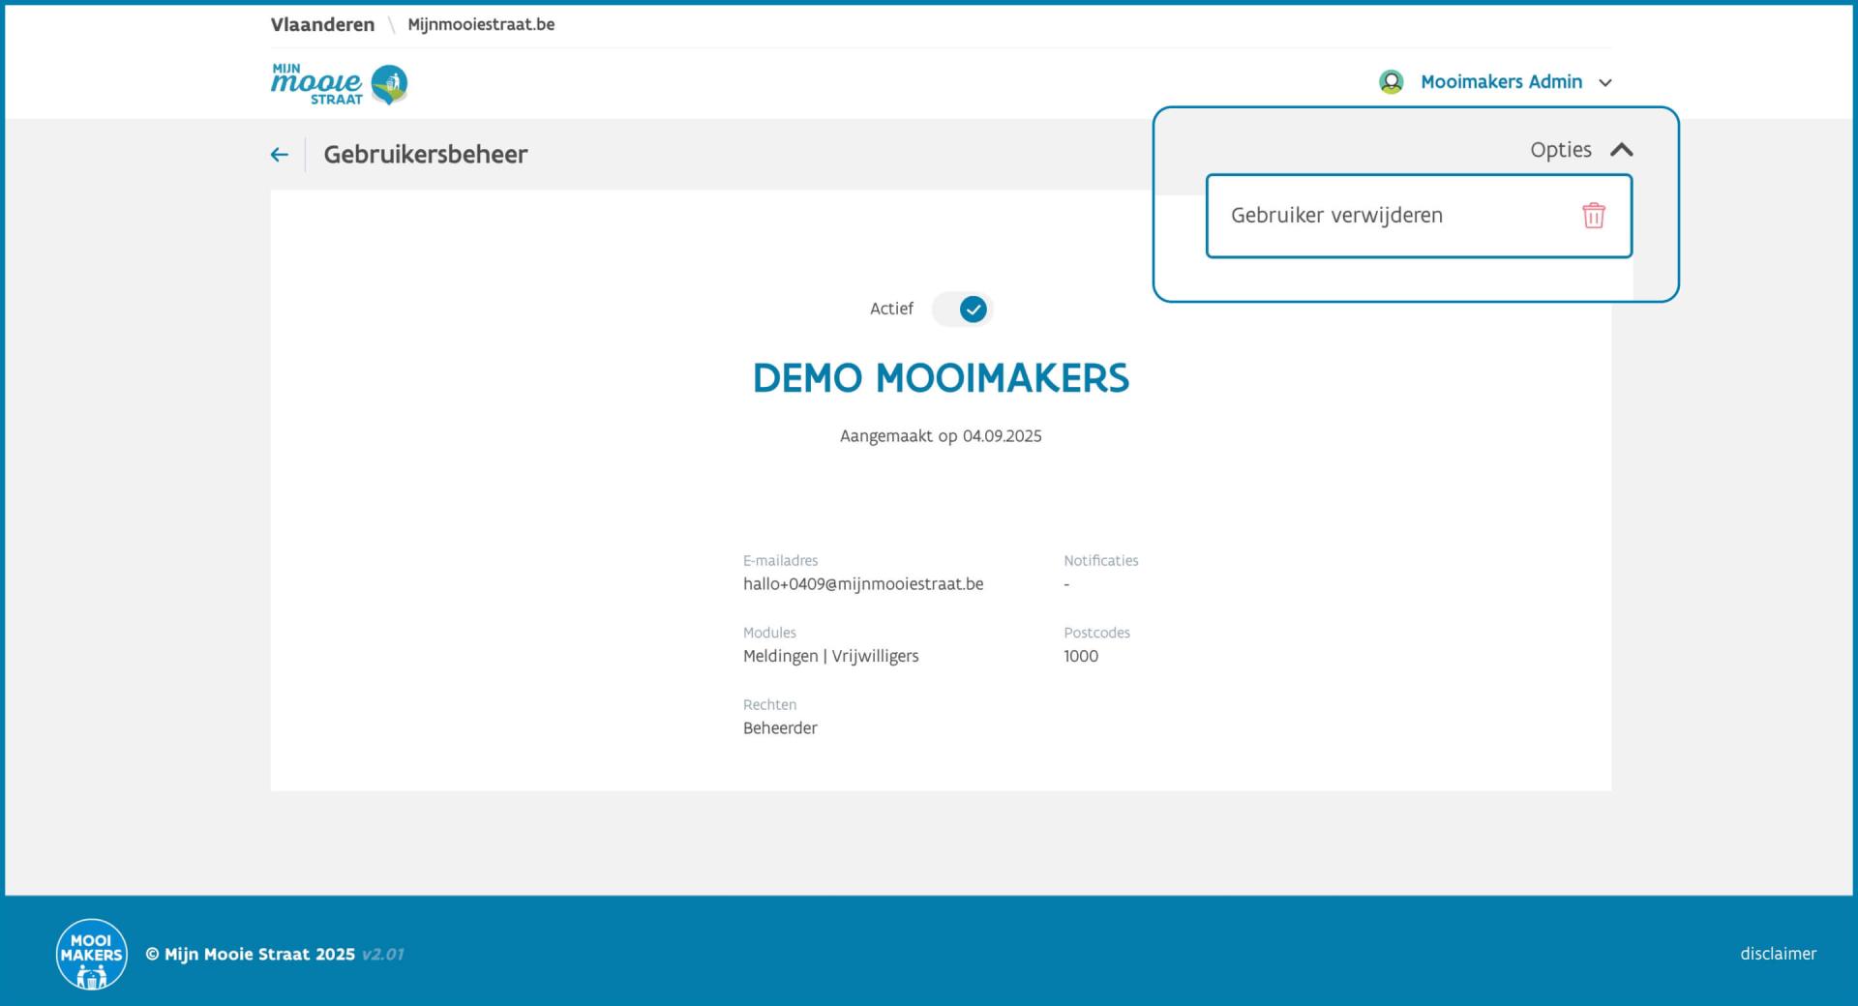Click the back arrow next to Gebruikersbeheer
Image resolution: width=1858 pixels, height=1006 pixels.
[280, 155]
